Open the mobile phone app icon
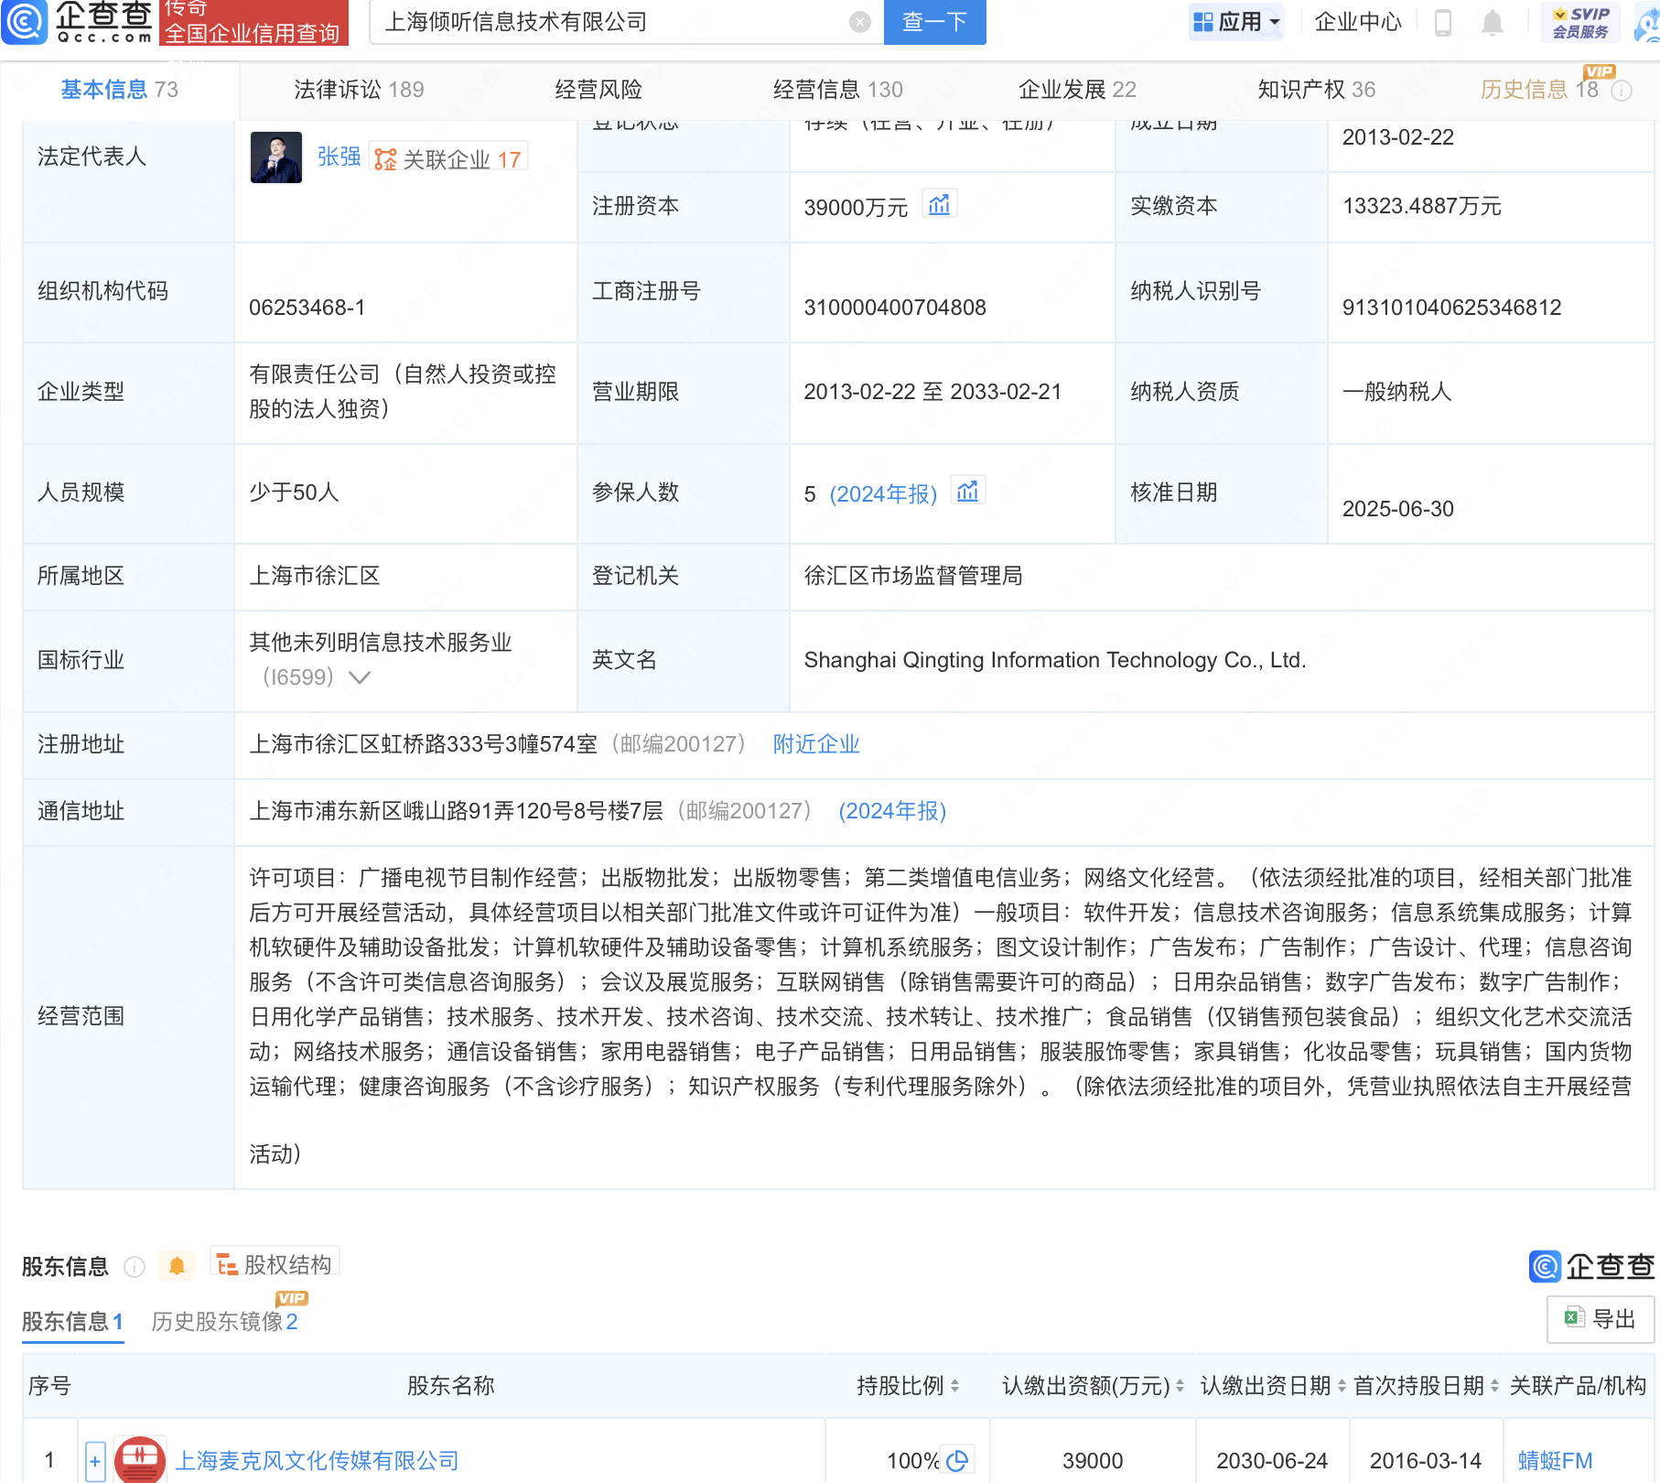 pos(1443,22)
